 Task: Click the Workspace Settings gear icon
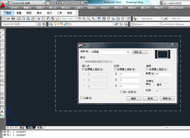pos(39,24)
